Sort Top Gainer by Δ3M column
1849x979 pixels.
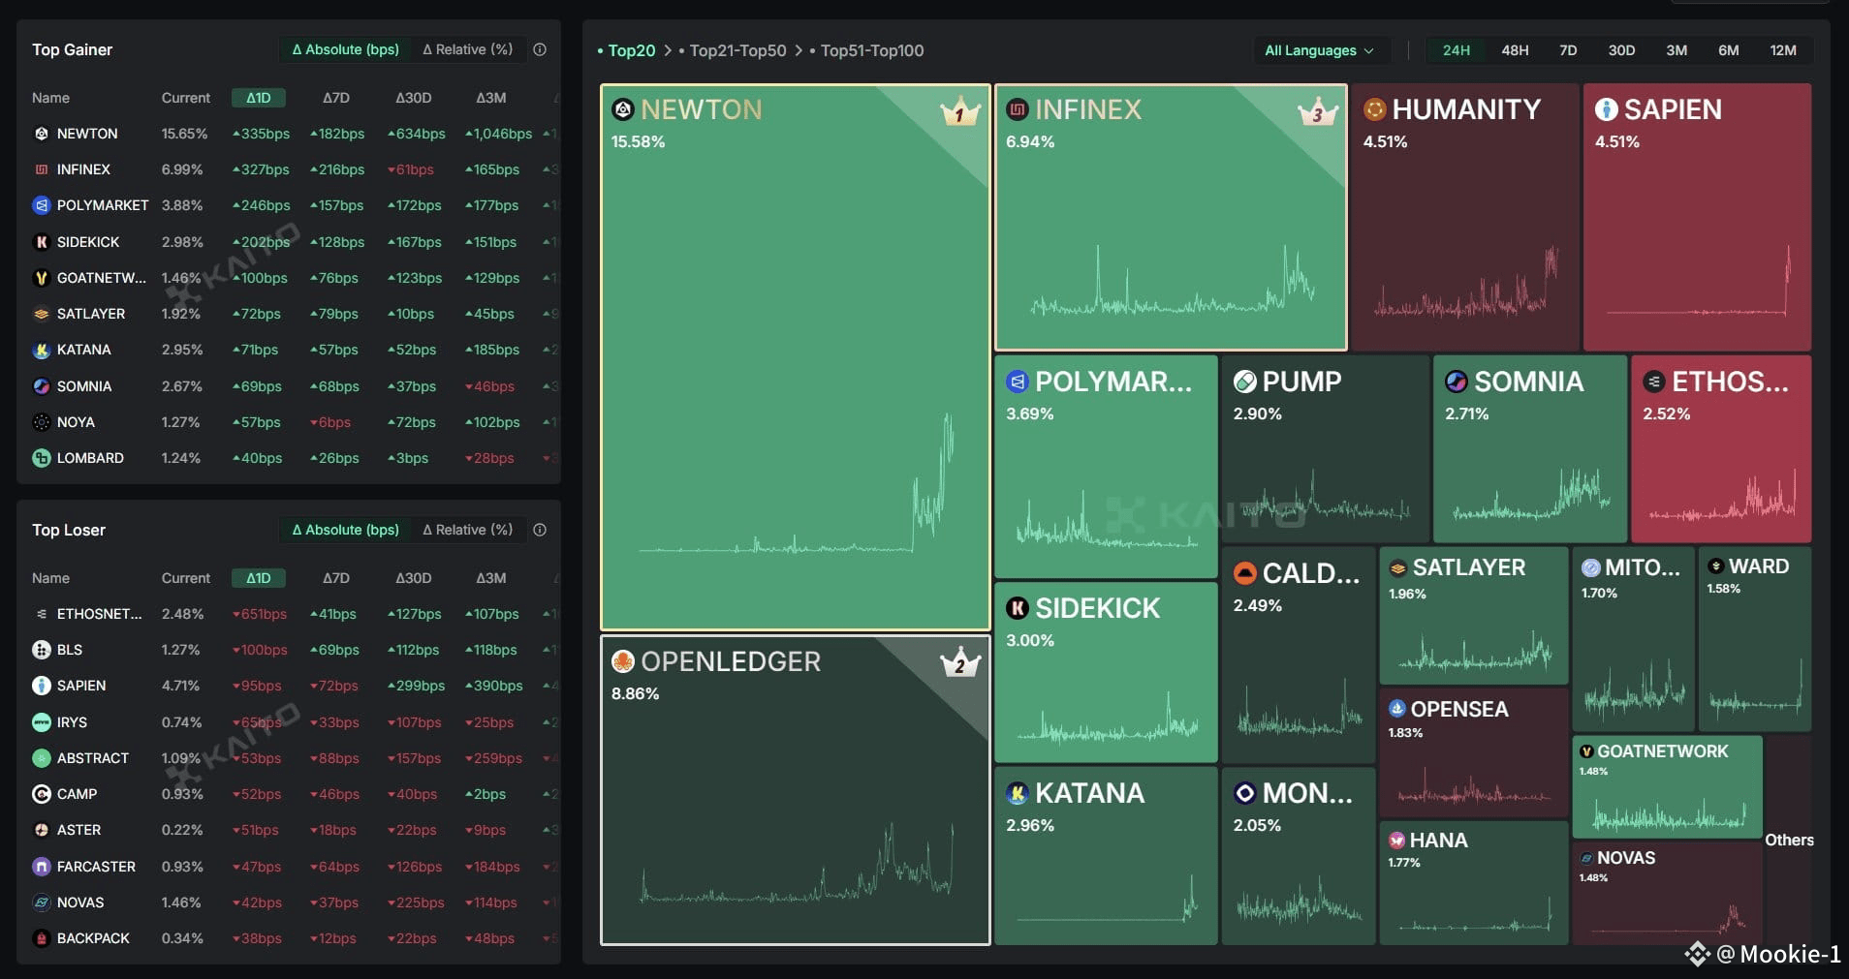(491, 98)
